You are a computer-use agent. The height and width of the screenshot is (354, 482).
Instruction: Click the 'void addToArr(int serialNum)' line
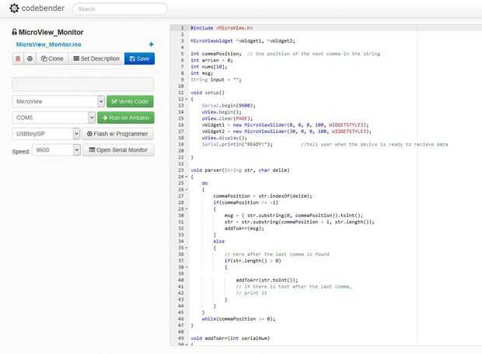230,338
